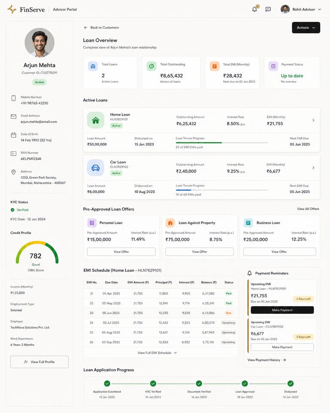The width and height of the screenshot is (330, 413).
Task: Click the email envelope icon
Action: click(13, 117)
